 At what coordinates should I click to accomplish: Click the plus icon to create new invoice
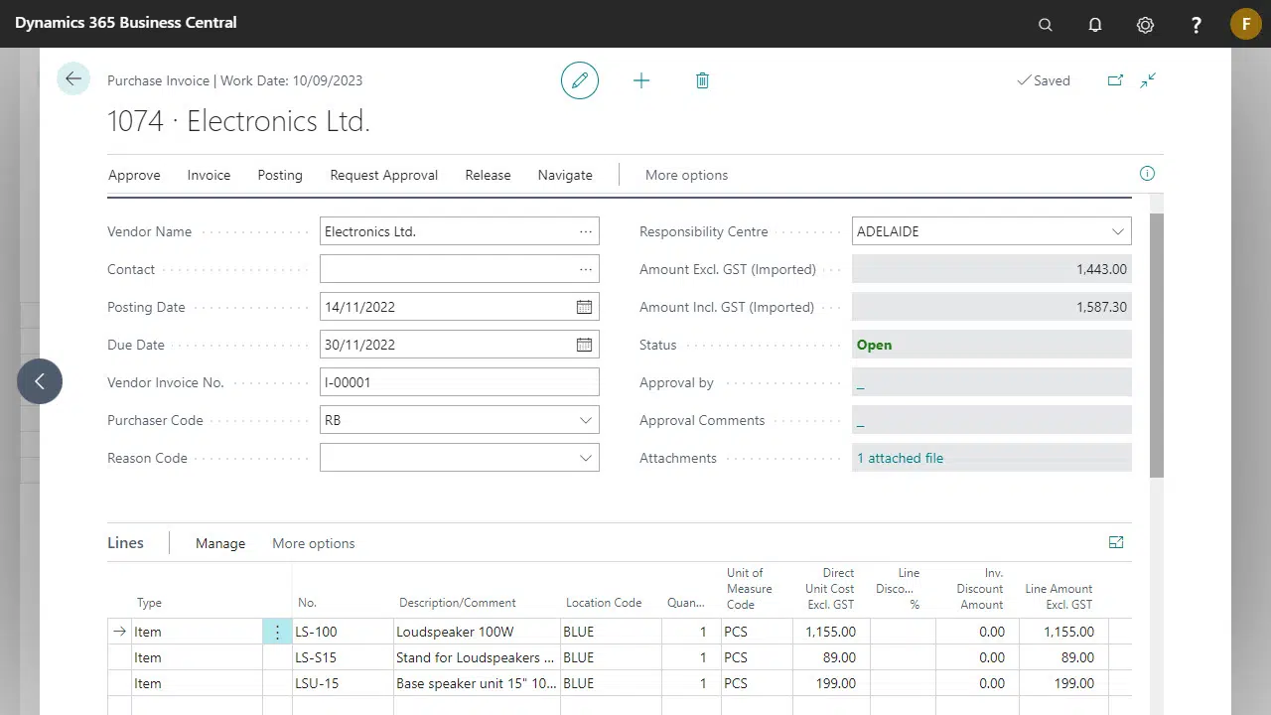(641, 80)
